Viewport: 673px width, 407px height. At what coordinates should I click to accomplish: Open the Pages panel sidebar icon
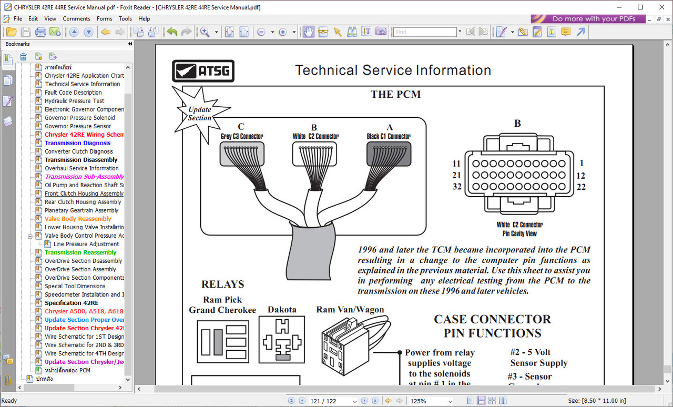(x=8, y=80)
